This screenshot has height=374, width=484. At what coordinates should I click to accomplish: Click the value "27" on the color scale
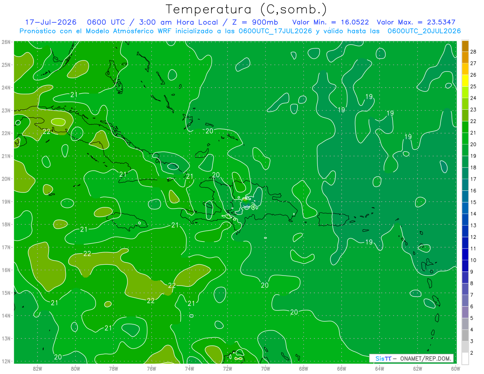473,63
